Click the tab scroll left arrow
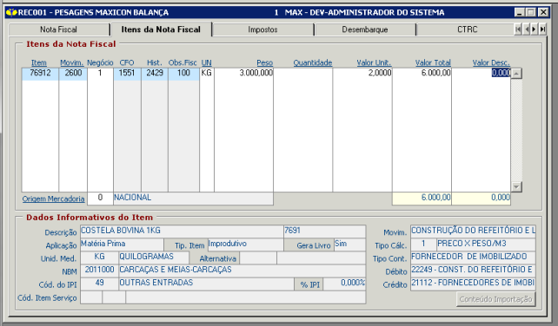Image resolution: width=558 pixels, height=326 pixels. (527, 29)
